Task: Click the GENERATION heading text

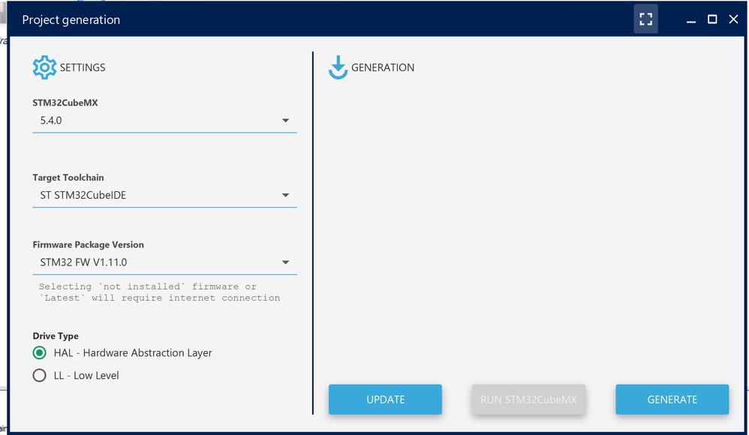Action: point(383,67)
